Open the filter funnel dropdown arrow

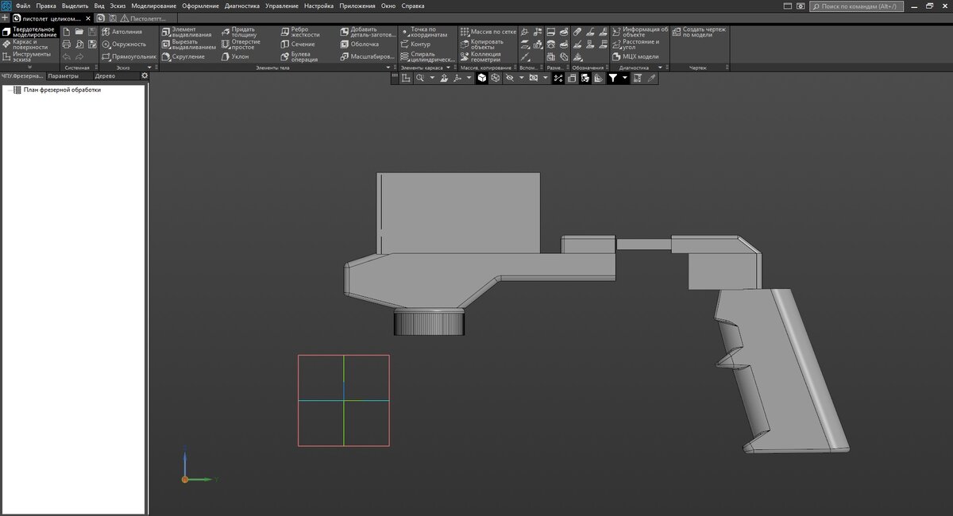pyautogui.click(x=625, y=79)
